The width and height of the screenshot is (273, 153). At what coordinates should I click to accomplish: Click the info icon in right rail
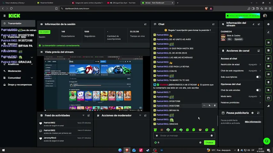(268, 25)
